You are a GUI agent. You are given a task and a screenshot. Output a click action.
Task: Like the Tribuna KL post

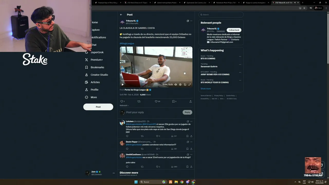[156, 101]
